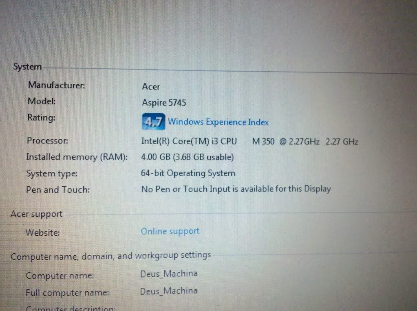Click the 'Website:' label
The height and width of the screenshot is (311, 417).
click(x=42, y=233)
